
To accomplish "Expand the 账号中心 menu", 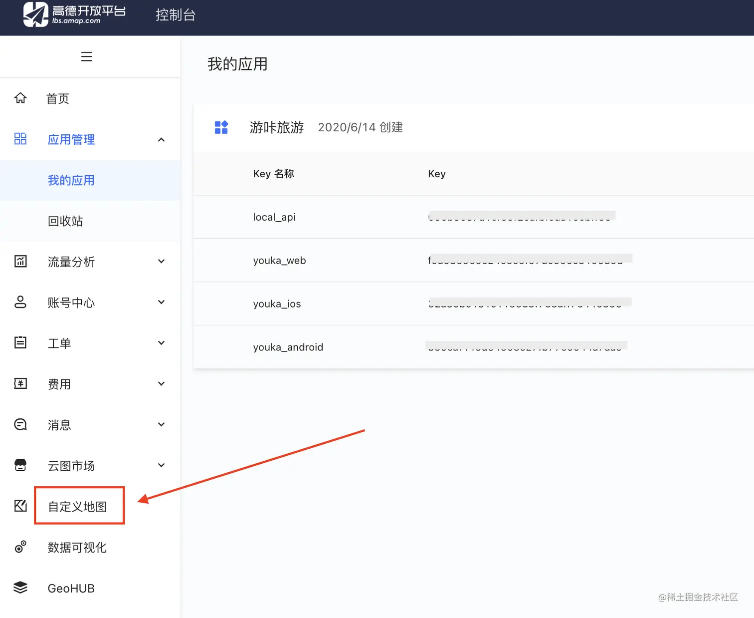I will point(161,302).
